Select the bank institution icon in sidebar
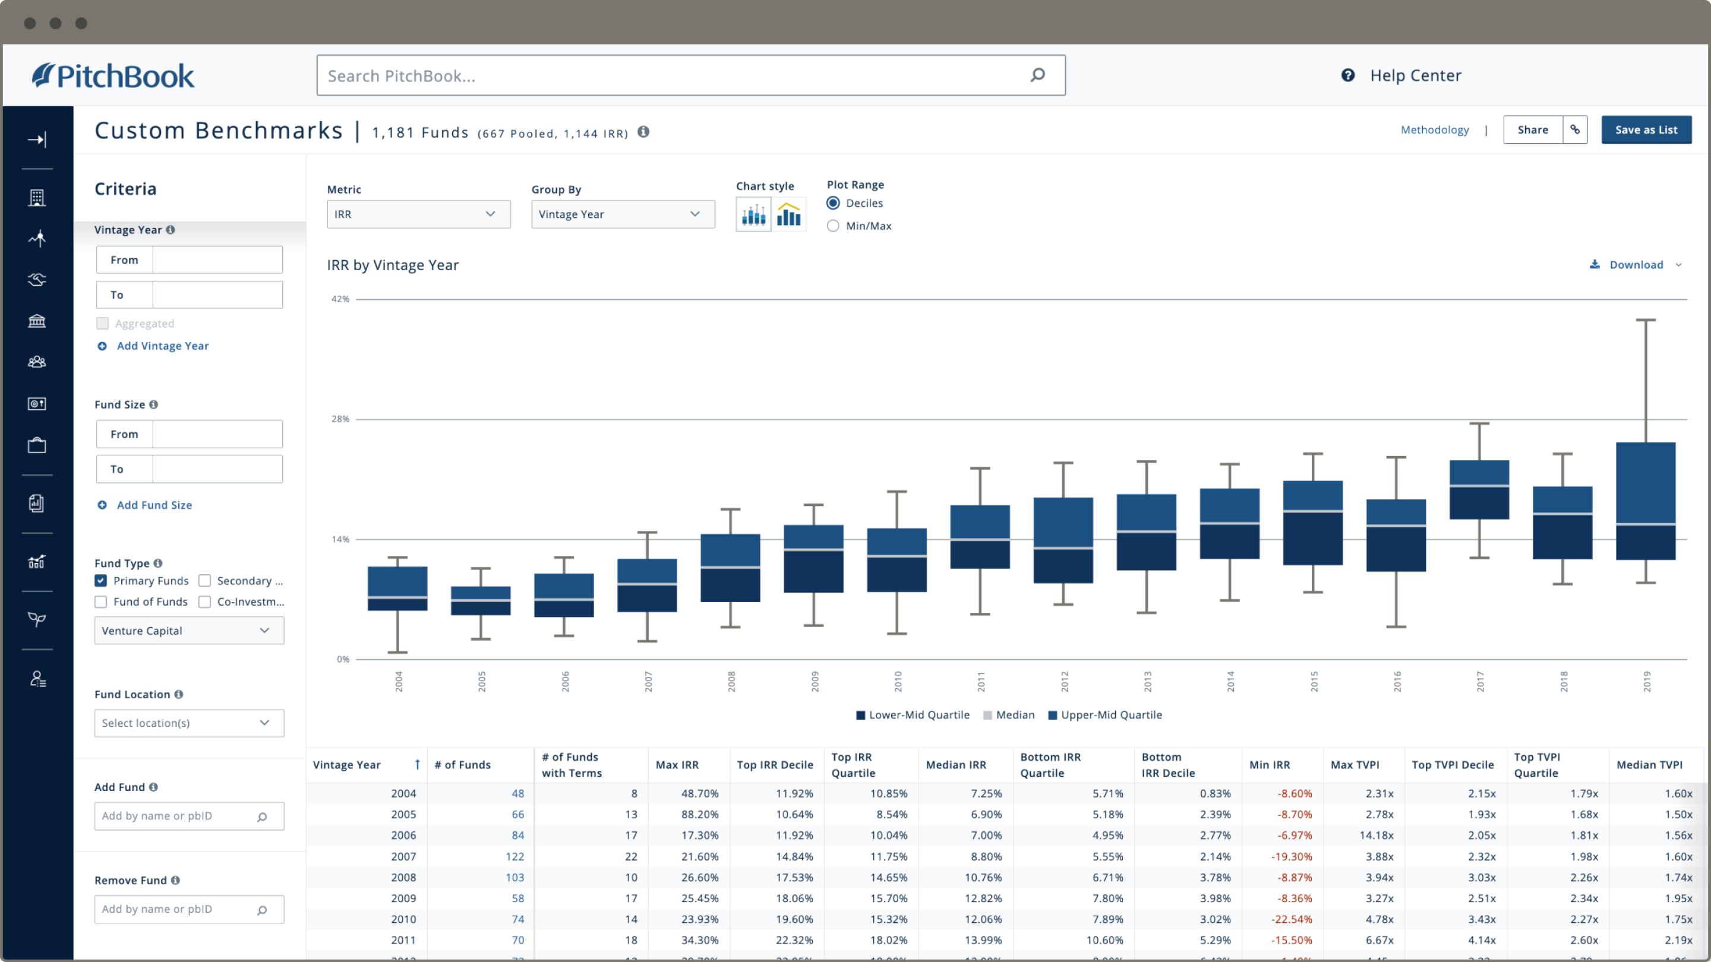The width and height of the screenshot is (1711, 962). pos(38,321)
